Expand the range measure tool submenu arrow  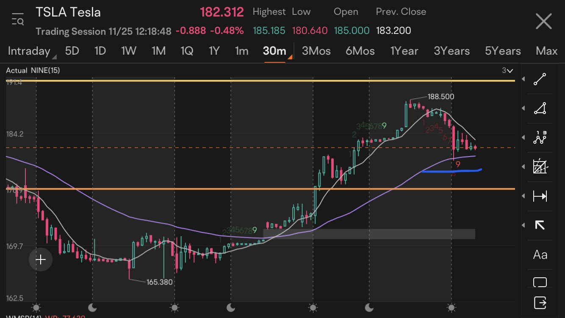click(x=524, y=196)
